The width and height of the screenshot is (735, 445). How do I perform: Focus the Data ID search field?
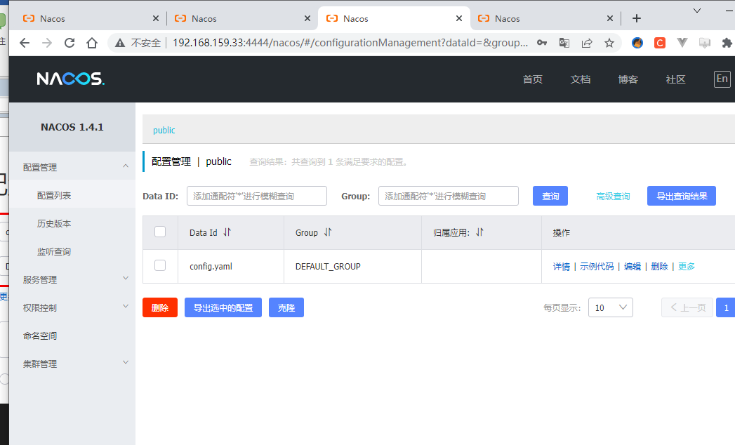(257, 196)
